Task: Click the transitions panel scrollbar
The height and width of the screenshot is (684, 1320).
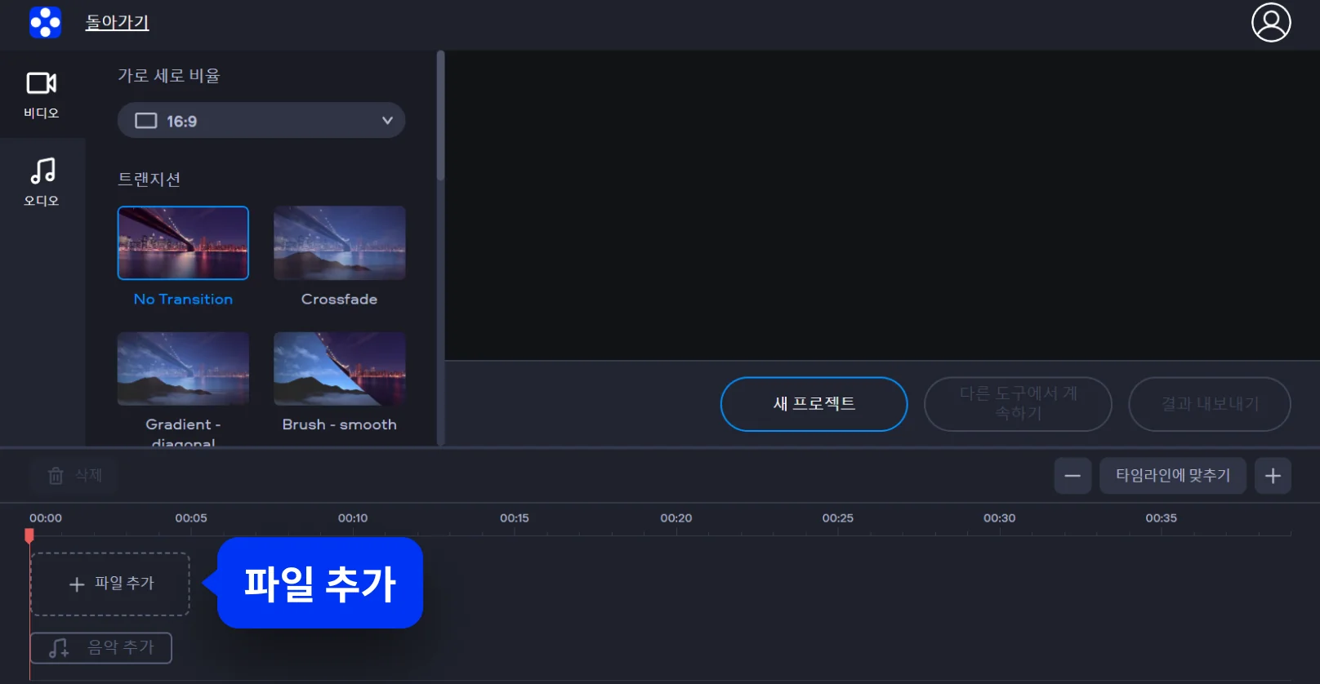Action: tap(441, 116)
